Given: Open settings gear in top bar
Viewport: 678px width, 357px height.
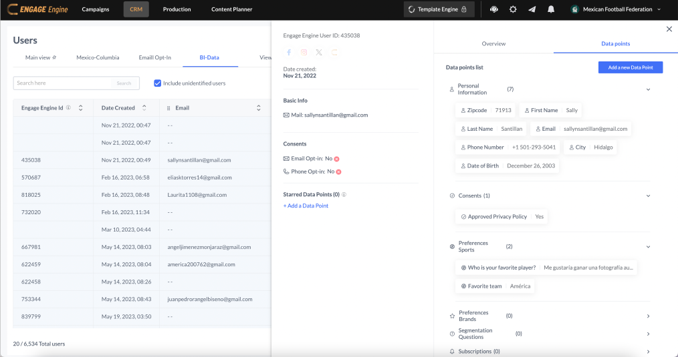Looking at the screenshot, I should pos(513,9).
